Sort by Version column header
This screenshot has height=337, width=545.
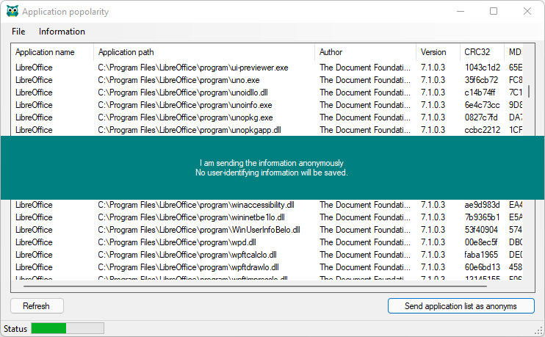(x=438, y=52)
